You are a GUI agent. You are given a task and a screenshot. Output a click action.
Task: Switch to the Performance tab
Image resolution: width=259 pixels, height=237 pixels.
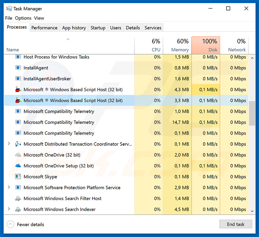pyautogui.click(x=44, y=28)
